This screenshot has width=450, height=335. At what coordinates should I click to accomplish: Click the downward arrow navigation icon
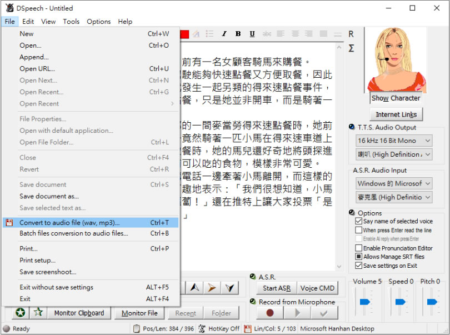229,288
